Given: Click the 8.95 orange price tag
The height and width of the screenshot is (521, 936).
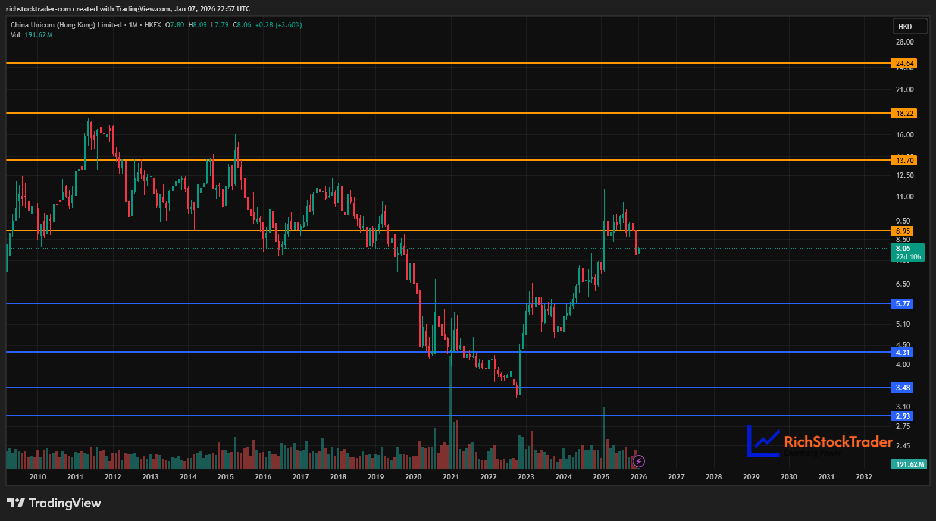Looking at the screenshot, I should (x=903, y=231).
